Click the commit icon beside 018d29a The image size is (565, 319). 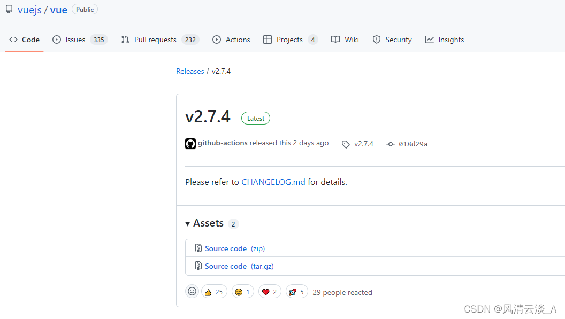(x=391, y=144)
